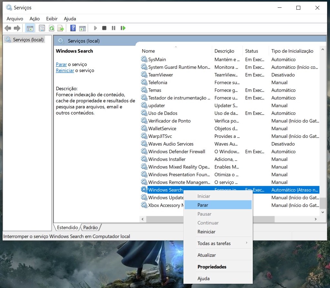
Task: Select Windows Defender Firewall service
Action: 230,152
